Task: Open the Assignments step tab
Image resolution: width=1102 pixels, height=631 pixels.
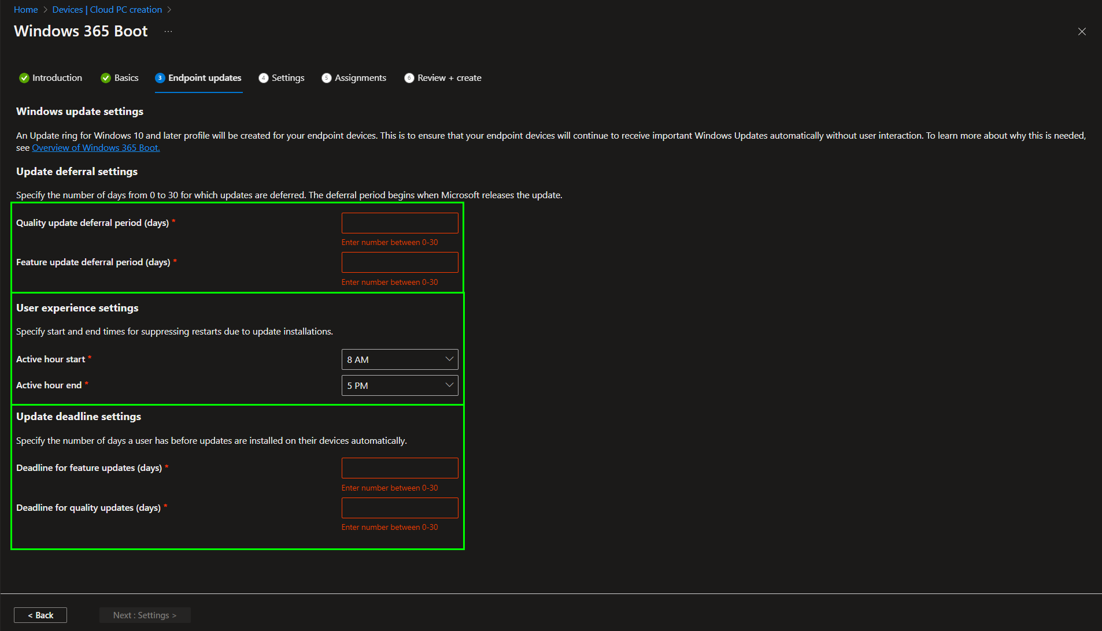Action: click(354, 78)
